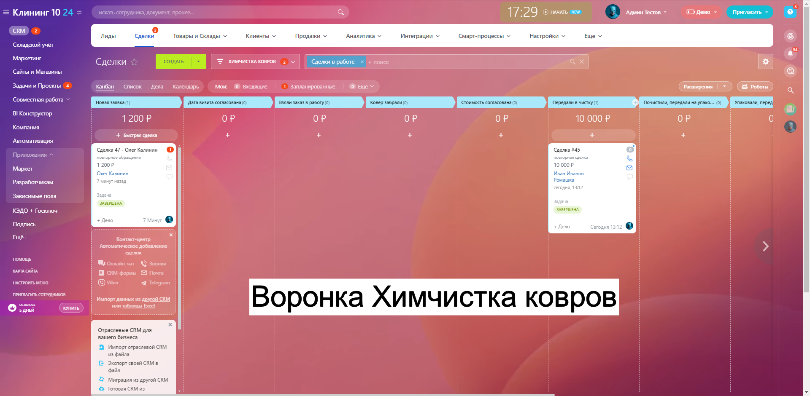Add deal in Ковер забрали column

[410, 135]
